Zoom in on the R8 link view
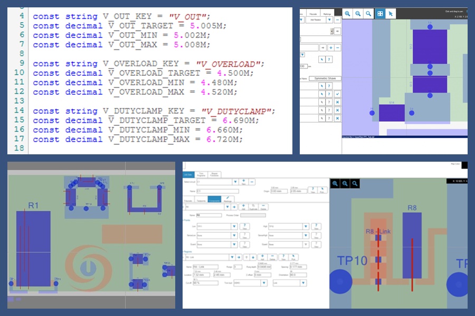The height and width of the screenshot is (316, 475). [335, 183]
